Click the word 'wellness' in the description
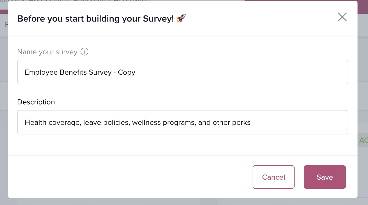The width and height of the screenshot is (368, 205). click(x=146, y=122)
